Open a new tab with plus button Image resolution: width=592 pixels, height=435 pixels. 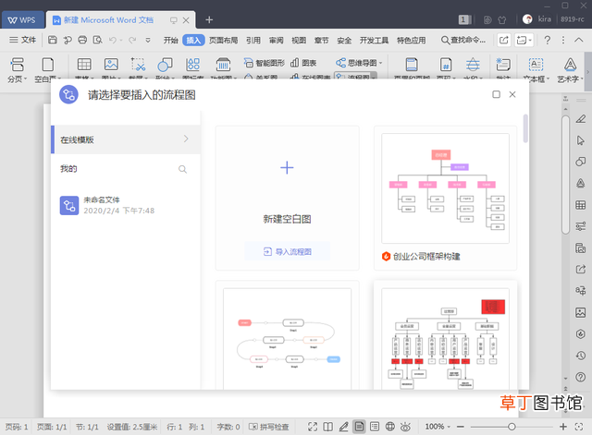209,19
